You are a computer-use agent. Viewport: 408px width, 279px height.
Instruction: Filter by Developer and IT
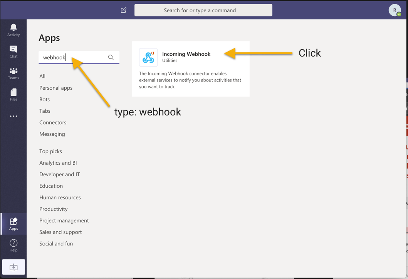[60, 174]
